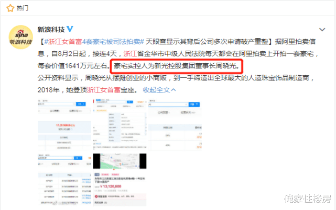Viewport: 336px width, 210px height.
Task: Click sentence 豪宅实控人为新光控股集团董事长周晓光
Action: pyautogui.click(x=175, y=66)
